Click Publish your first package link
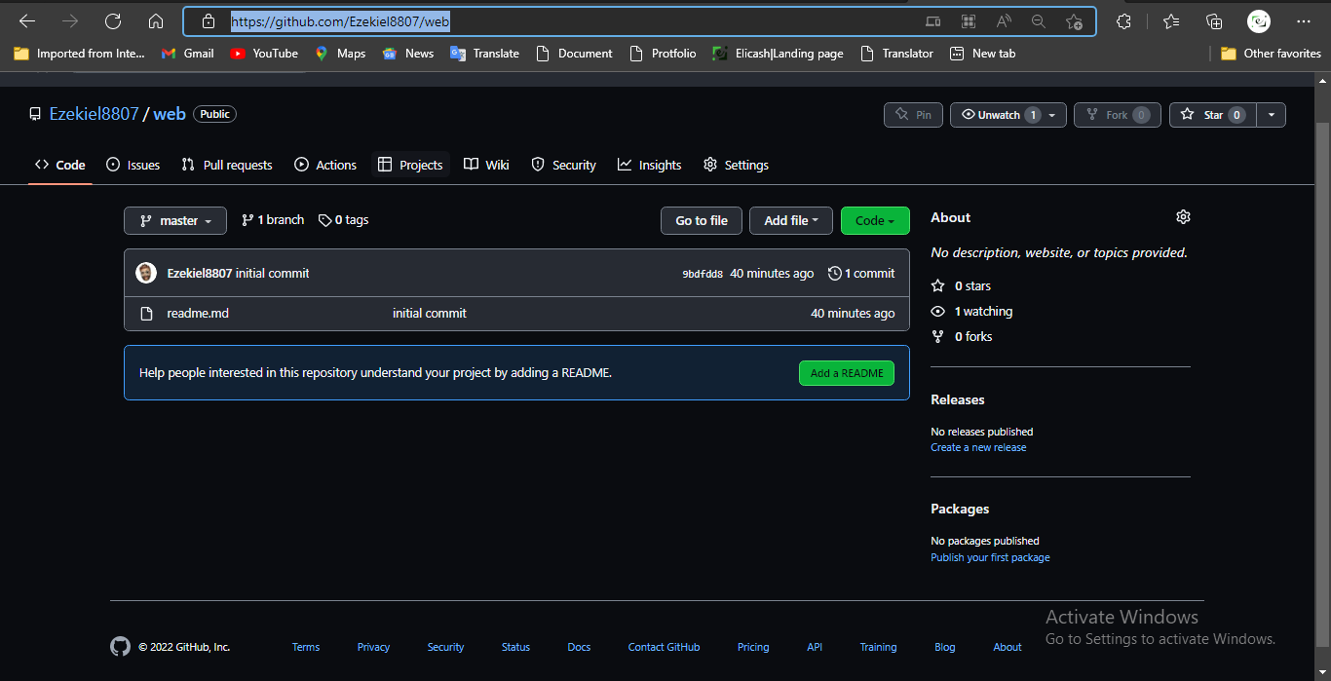This screenshot has width=1331, height=681. coord(990,558)
